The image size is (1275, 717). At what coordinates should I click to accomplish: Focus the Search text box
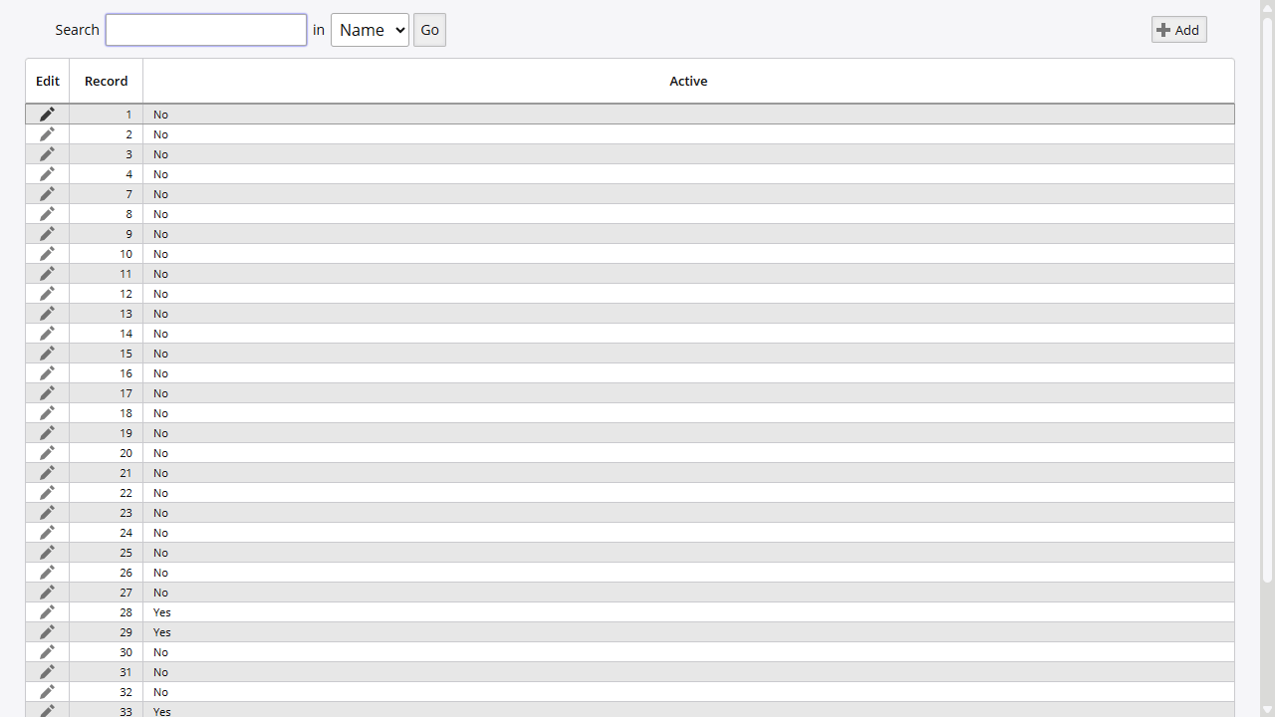206,30
